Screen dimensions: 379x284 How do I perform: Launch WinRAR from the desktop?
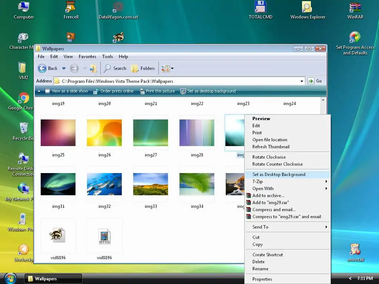(x=355, y=10)
